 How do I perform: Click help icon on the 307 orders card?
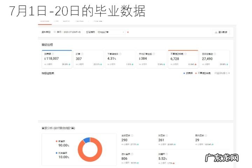(82, 54)
